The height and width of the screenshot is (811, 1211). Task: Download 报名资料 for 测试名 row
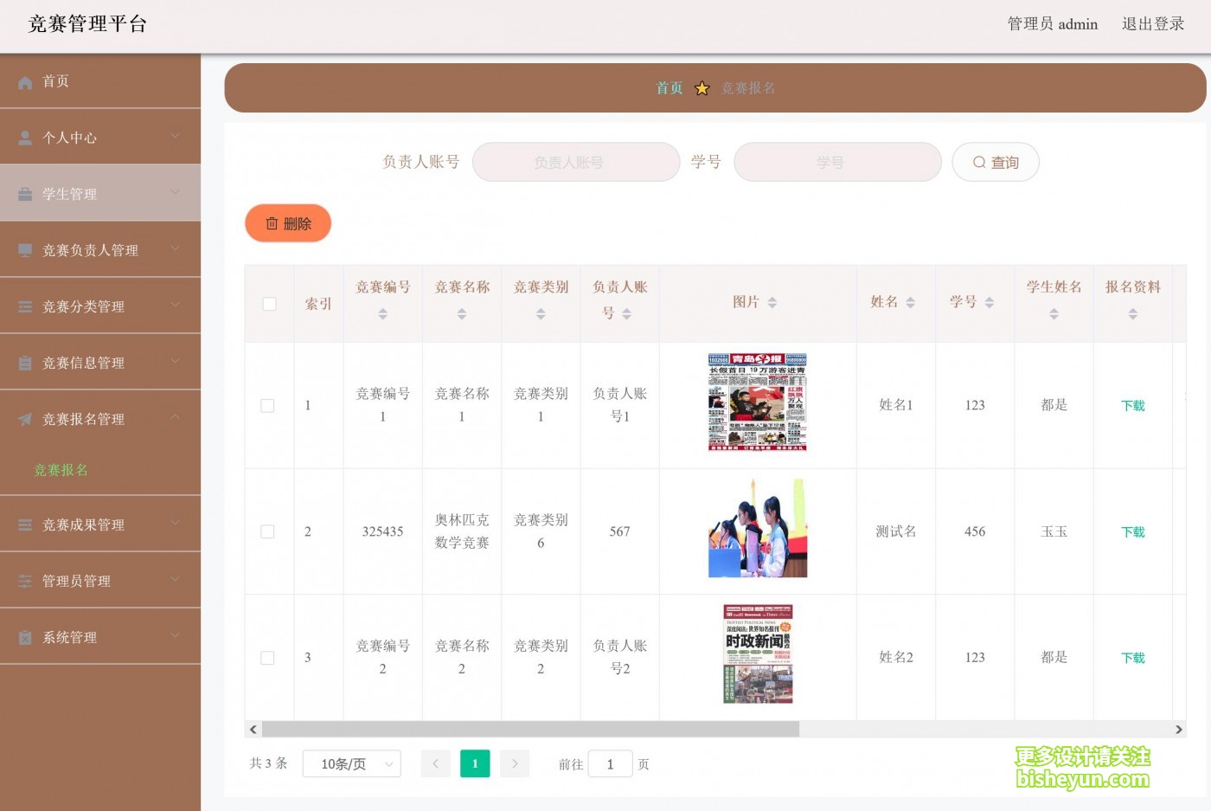click(1132, 532)
